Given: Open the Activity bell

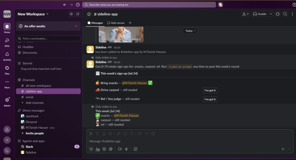Looking at the screenshot, I should (x=7, y=56).
